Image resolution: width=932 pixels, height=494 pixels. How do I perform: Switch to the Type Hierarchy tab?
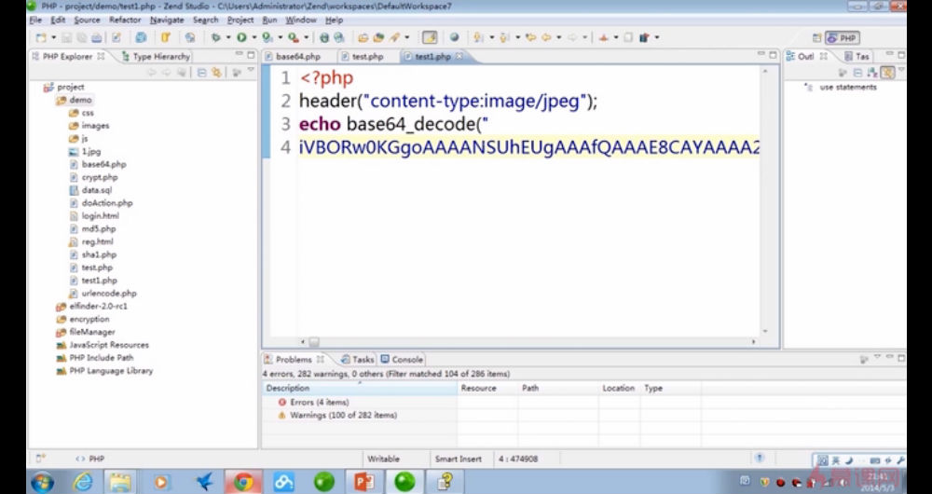tap(155, 57)
